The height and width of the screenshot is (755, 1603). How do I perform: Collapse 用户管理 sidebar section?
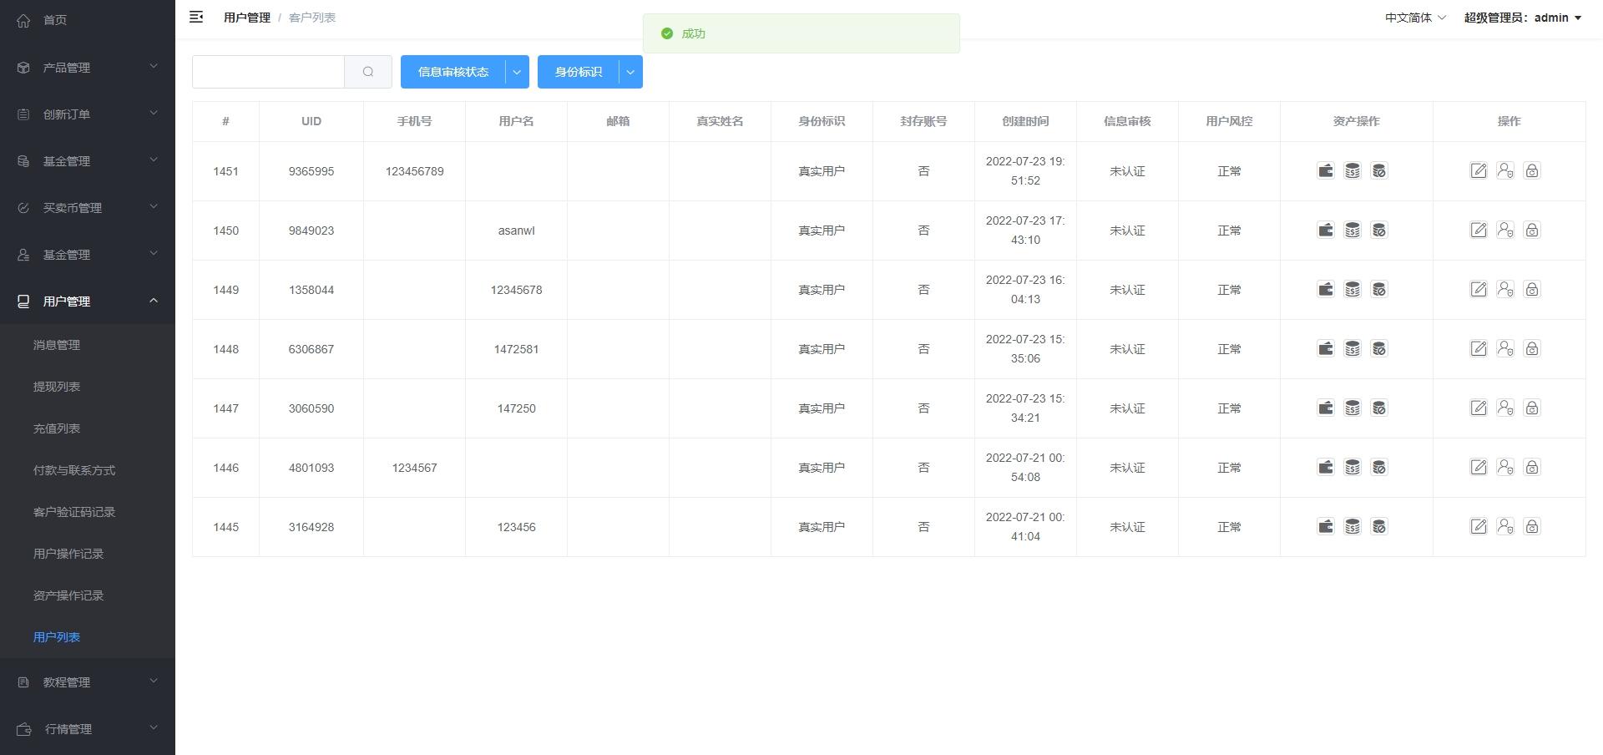tap(88, 301)
